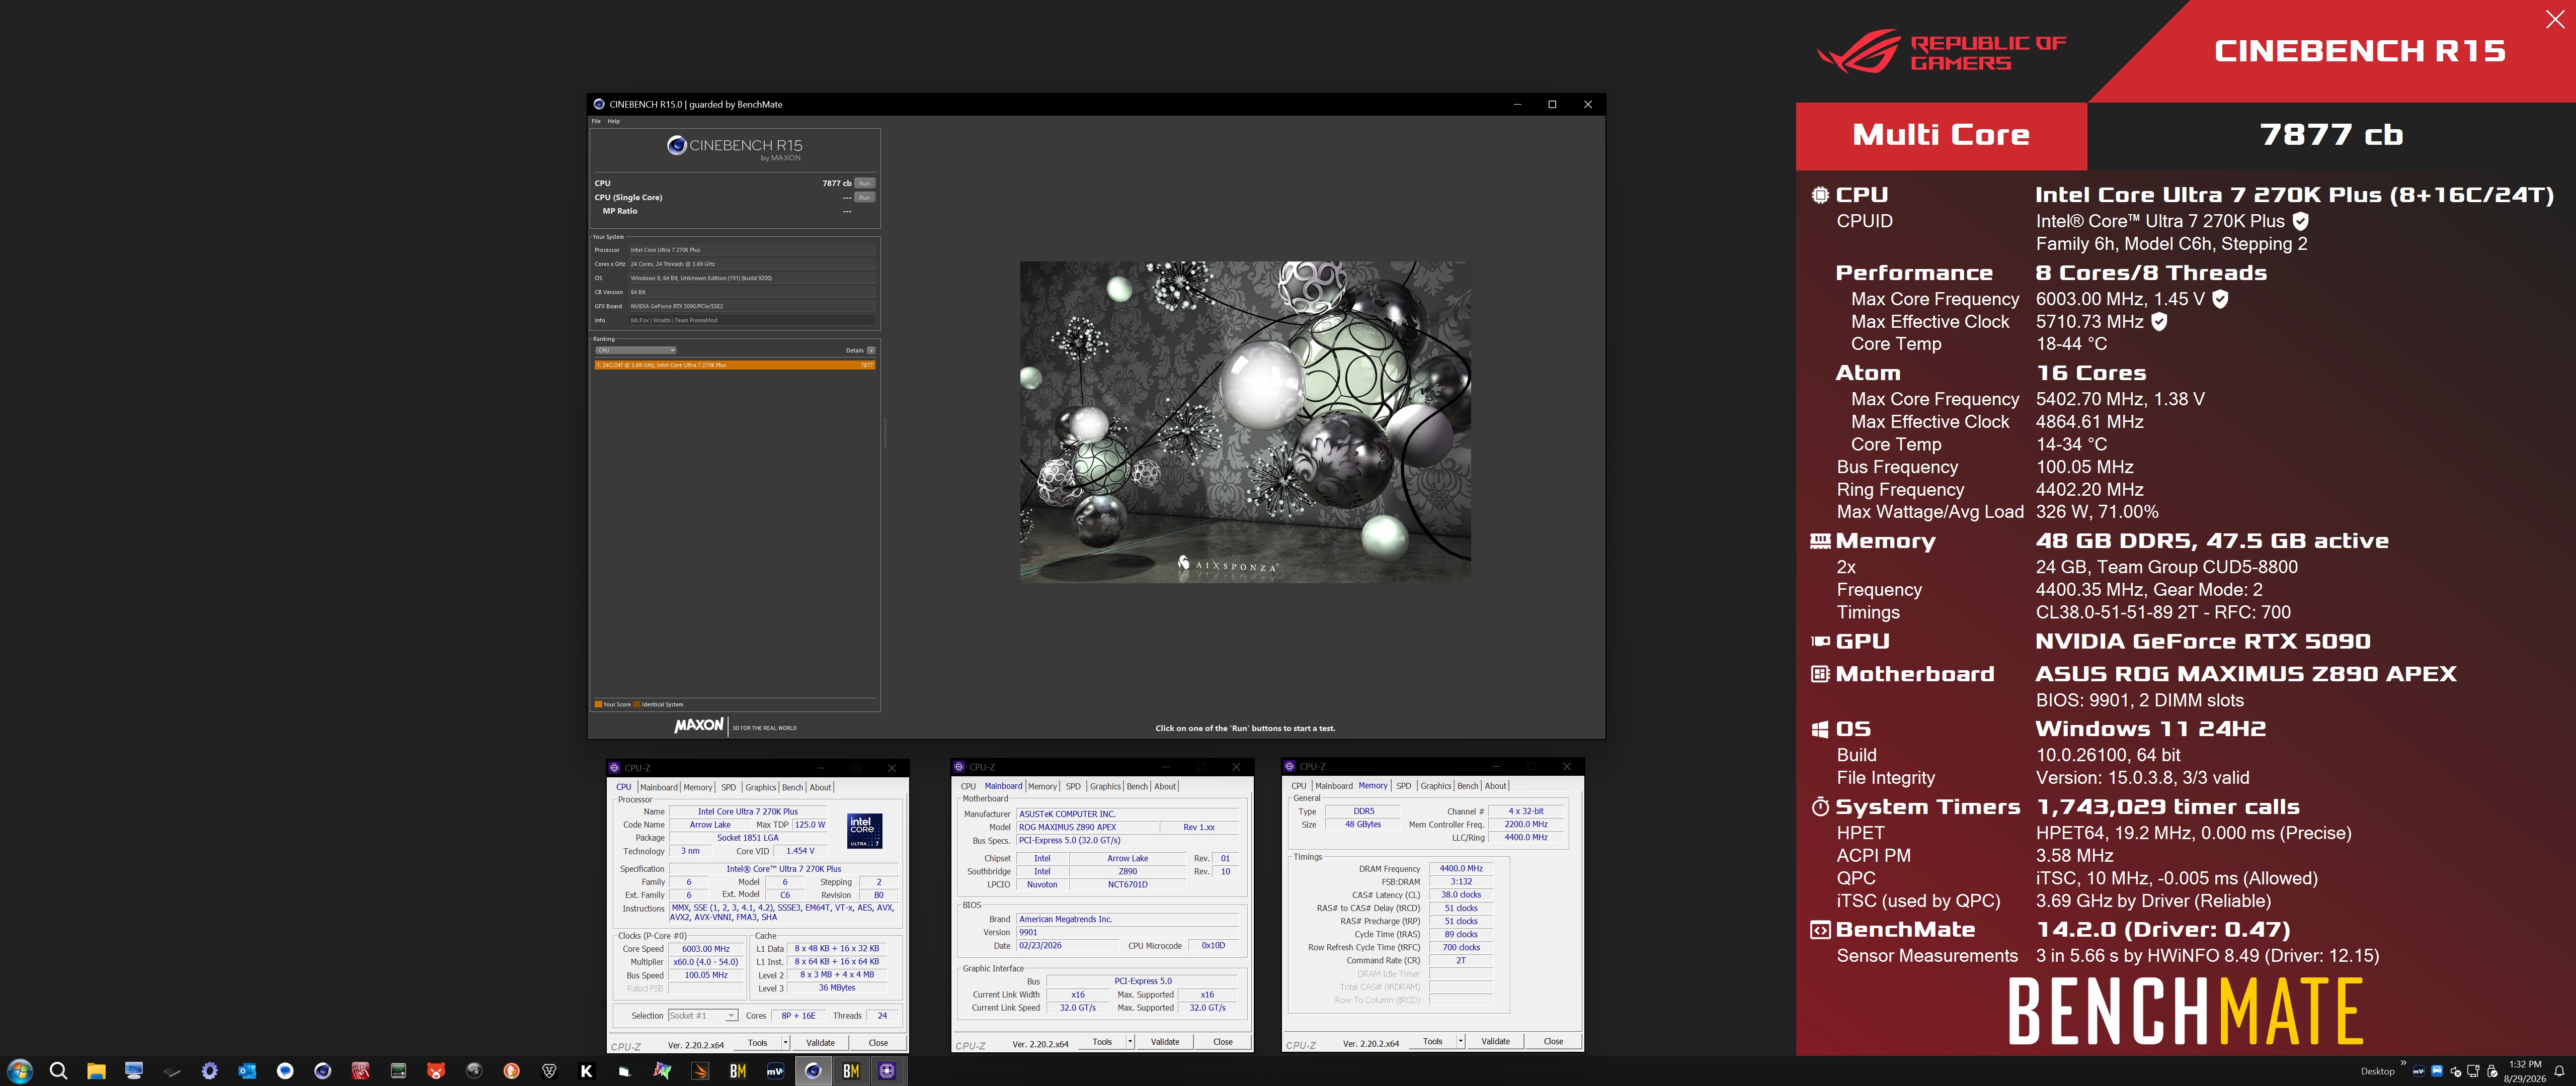Click Safely Remove Hardware USB tray icon
Screen dimensions: 2576x1086
pyautogui.click(x=2492, y=1071)
